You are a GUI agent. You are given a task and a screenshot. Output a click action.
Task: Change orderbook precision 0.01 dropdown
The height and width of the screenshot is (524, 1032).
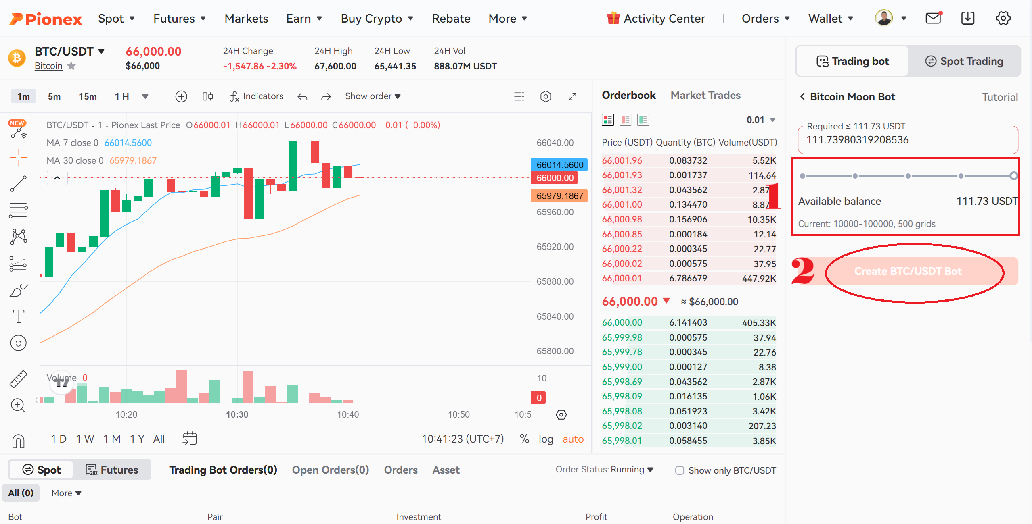pyautogui.click(x=761, y=120)
